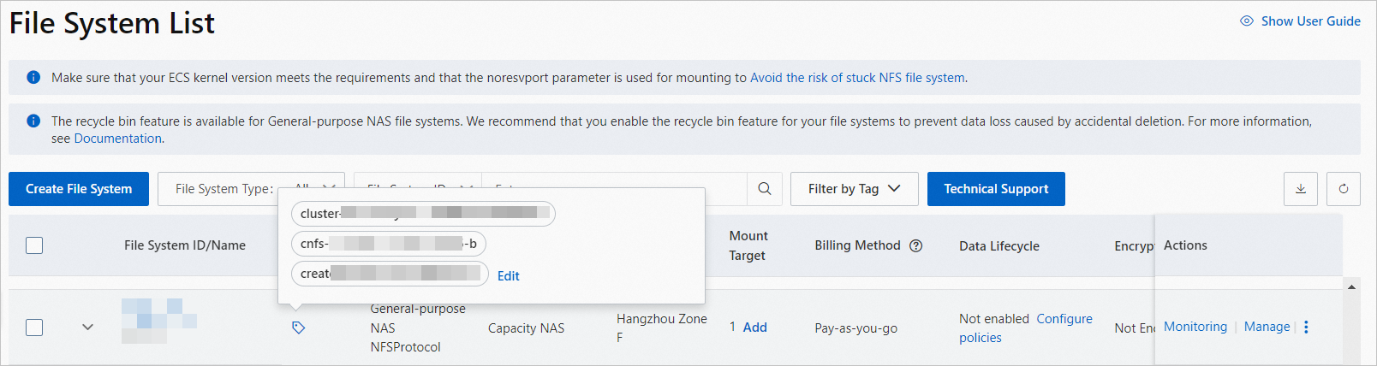Click the search magnifier icon
Screen dimensions: 1377x366
(x=765, y=189)
